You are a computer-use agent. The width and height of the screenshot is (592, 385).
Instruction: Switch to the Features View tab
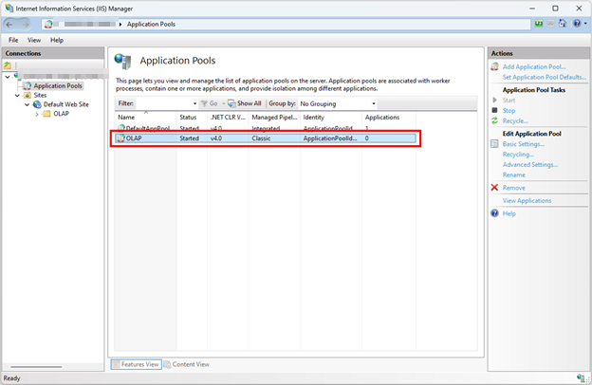(x=137, y=364)
